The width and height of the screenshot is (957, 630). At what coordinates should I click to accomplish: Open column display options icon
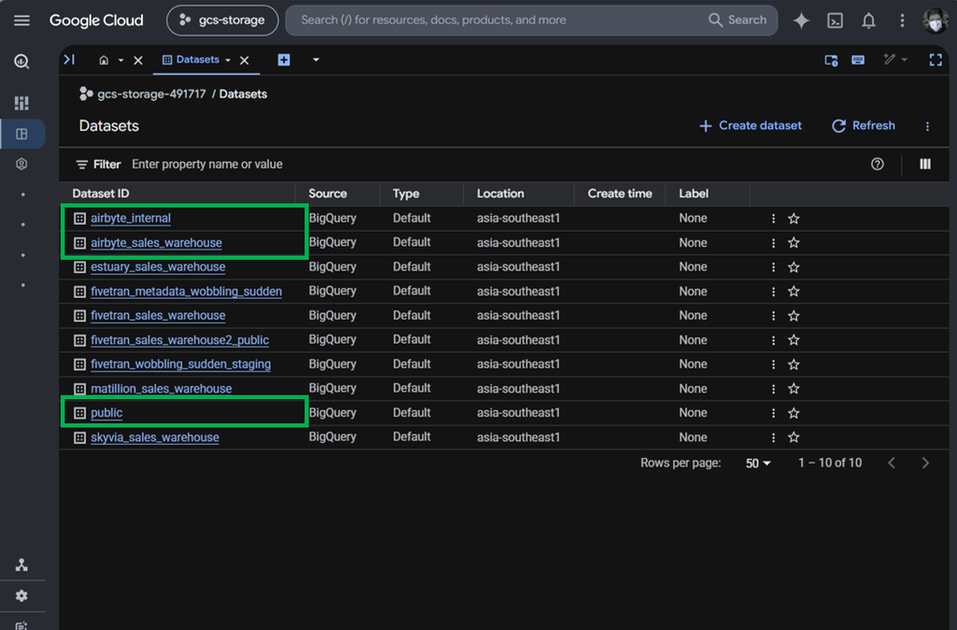[x=924, y=165]
